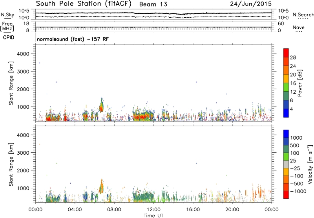314x218 pixels.
Task: Click the "4" power colorbar label
Action: [x=292, y=109]
